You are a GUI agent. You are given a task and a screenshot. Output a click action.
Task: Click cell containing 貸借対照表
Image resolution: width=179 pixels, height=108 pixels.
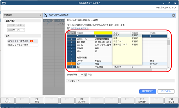coord(85,58)
